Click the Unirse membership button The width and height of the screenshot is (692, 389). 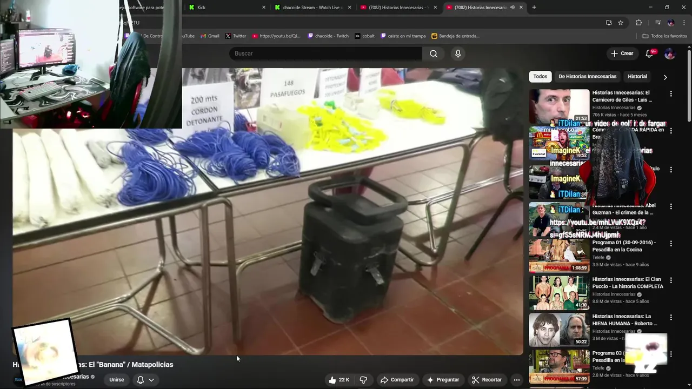coord(116,380)
